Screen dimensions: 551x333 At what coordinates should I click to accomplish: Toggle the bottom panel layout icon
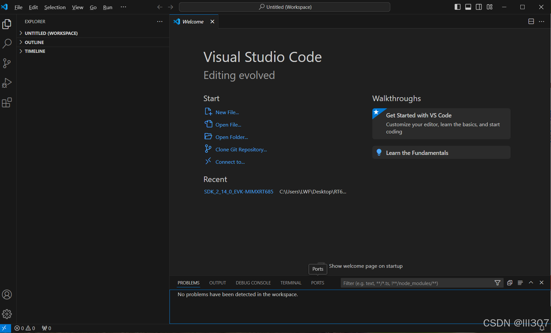[x=468, y=7]
